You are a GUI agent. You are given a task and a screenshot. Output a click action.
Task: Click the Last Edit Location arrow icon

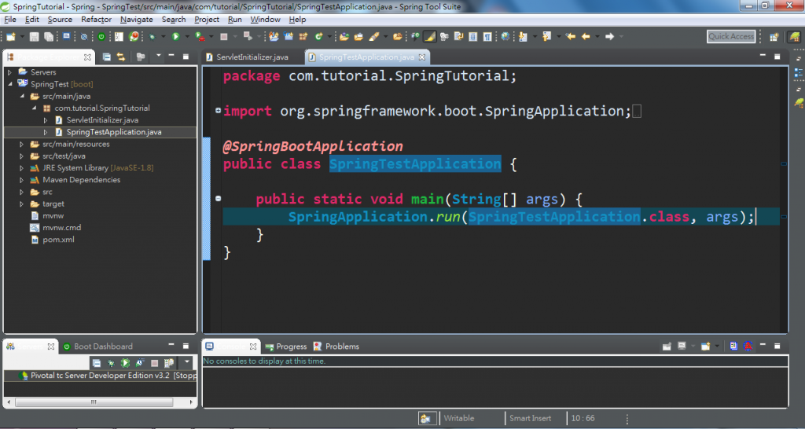[x=571, y=36]
